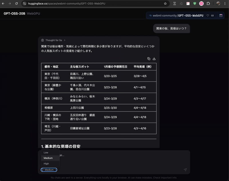Click the lightbulb icon in the reasoning selector
Screen dimensions: 229x181
tap(42, 170)
